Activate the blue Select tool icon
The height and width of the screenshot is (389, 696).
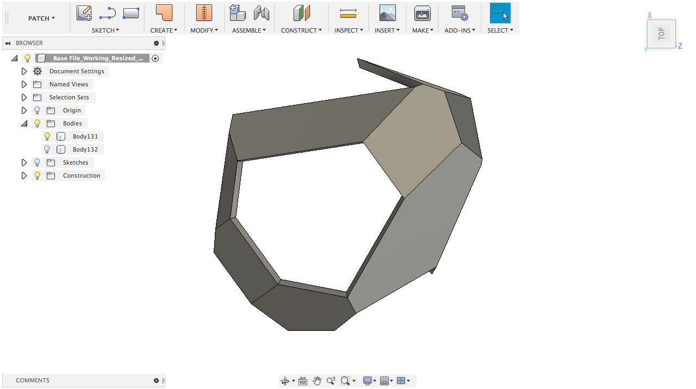tap(500, 12)
